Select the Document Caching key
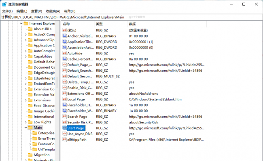This screenshot has width=263, height=161. (44, 67)
